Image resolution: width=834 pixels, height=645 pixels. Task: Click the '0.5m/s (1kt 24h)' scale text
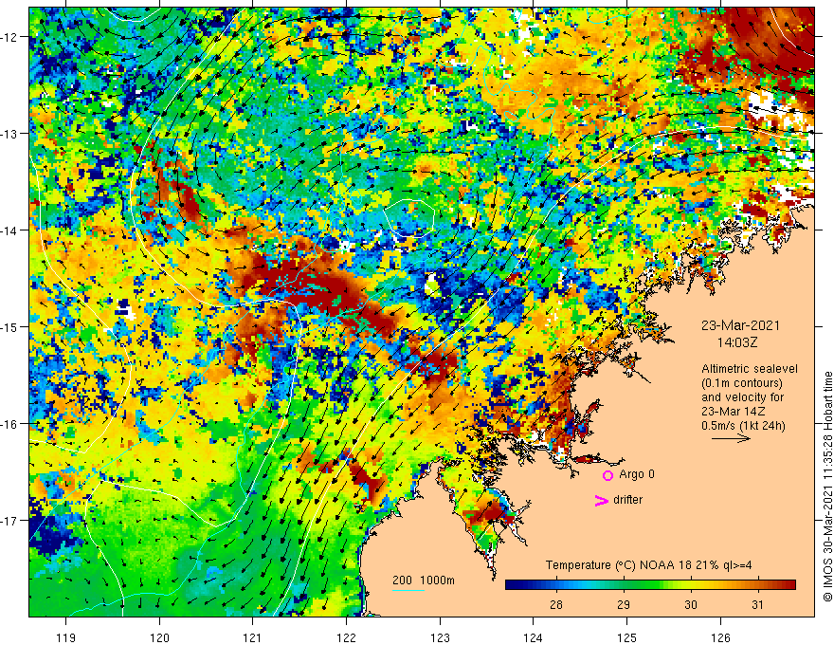[x=743, y=426]
